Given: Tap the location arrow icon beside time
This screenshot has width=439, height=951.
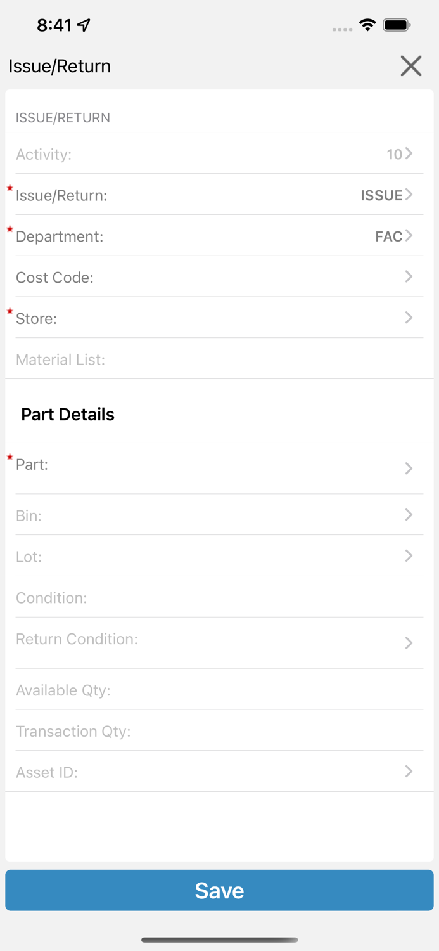Looking at the screenshot, I should [84, 25].
